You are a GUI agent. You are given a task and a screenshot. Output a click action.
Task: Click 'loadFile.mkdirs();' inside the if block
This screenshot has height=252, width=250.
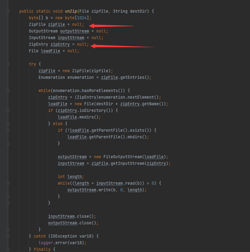79,117
